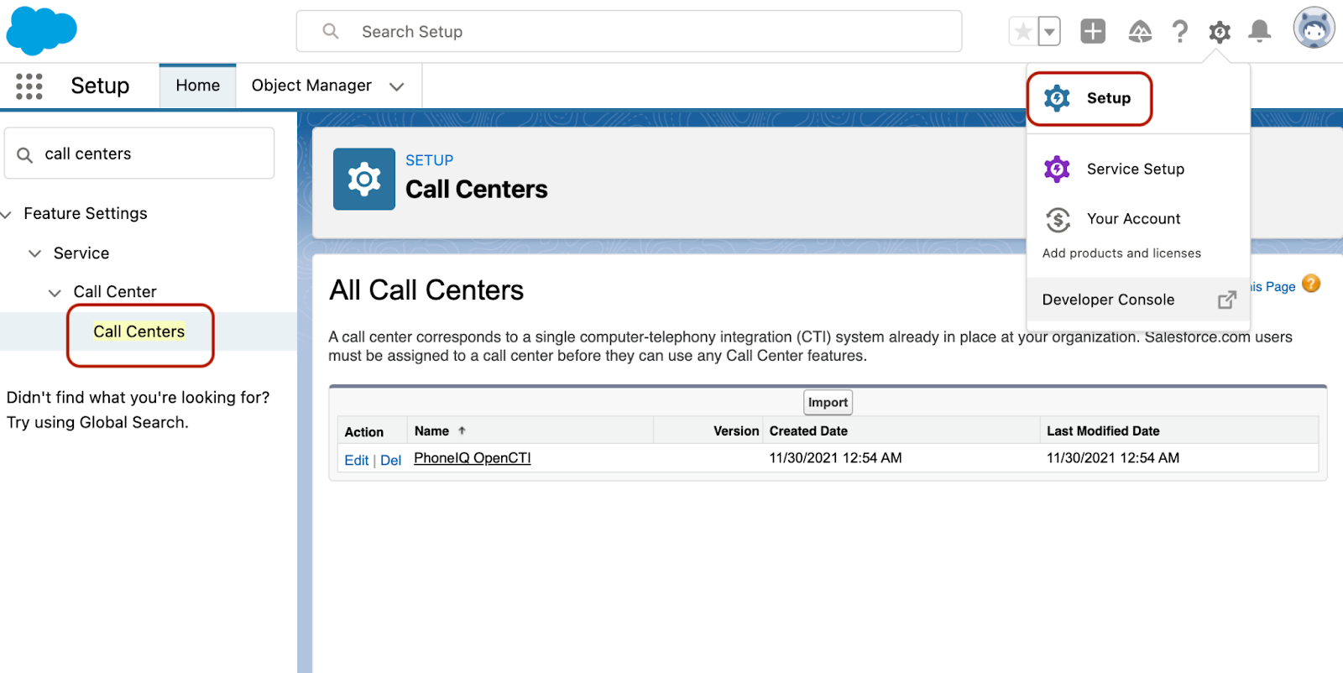
Task: Switch to the Home tab
Action: click(198, 86)
